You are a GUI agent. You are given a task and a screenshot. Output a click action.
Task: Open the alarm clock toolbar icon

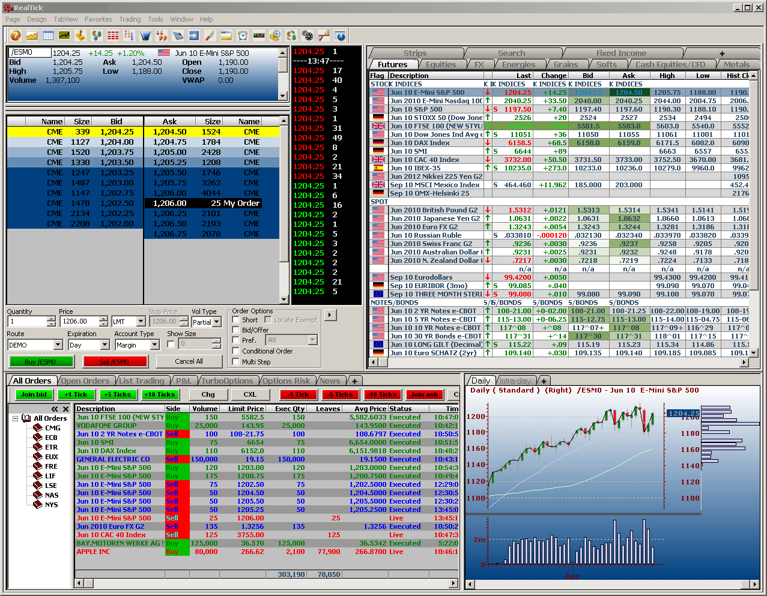point(243,36)
